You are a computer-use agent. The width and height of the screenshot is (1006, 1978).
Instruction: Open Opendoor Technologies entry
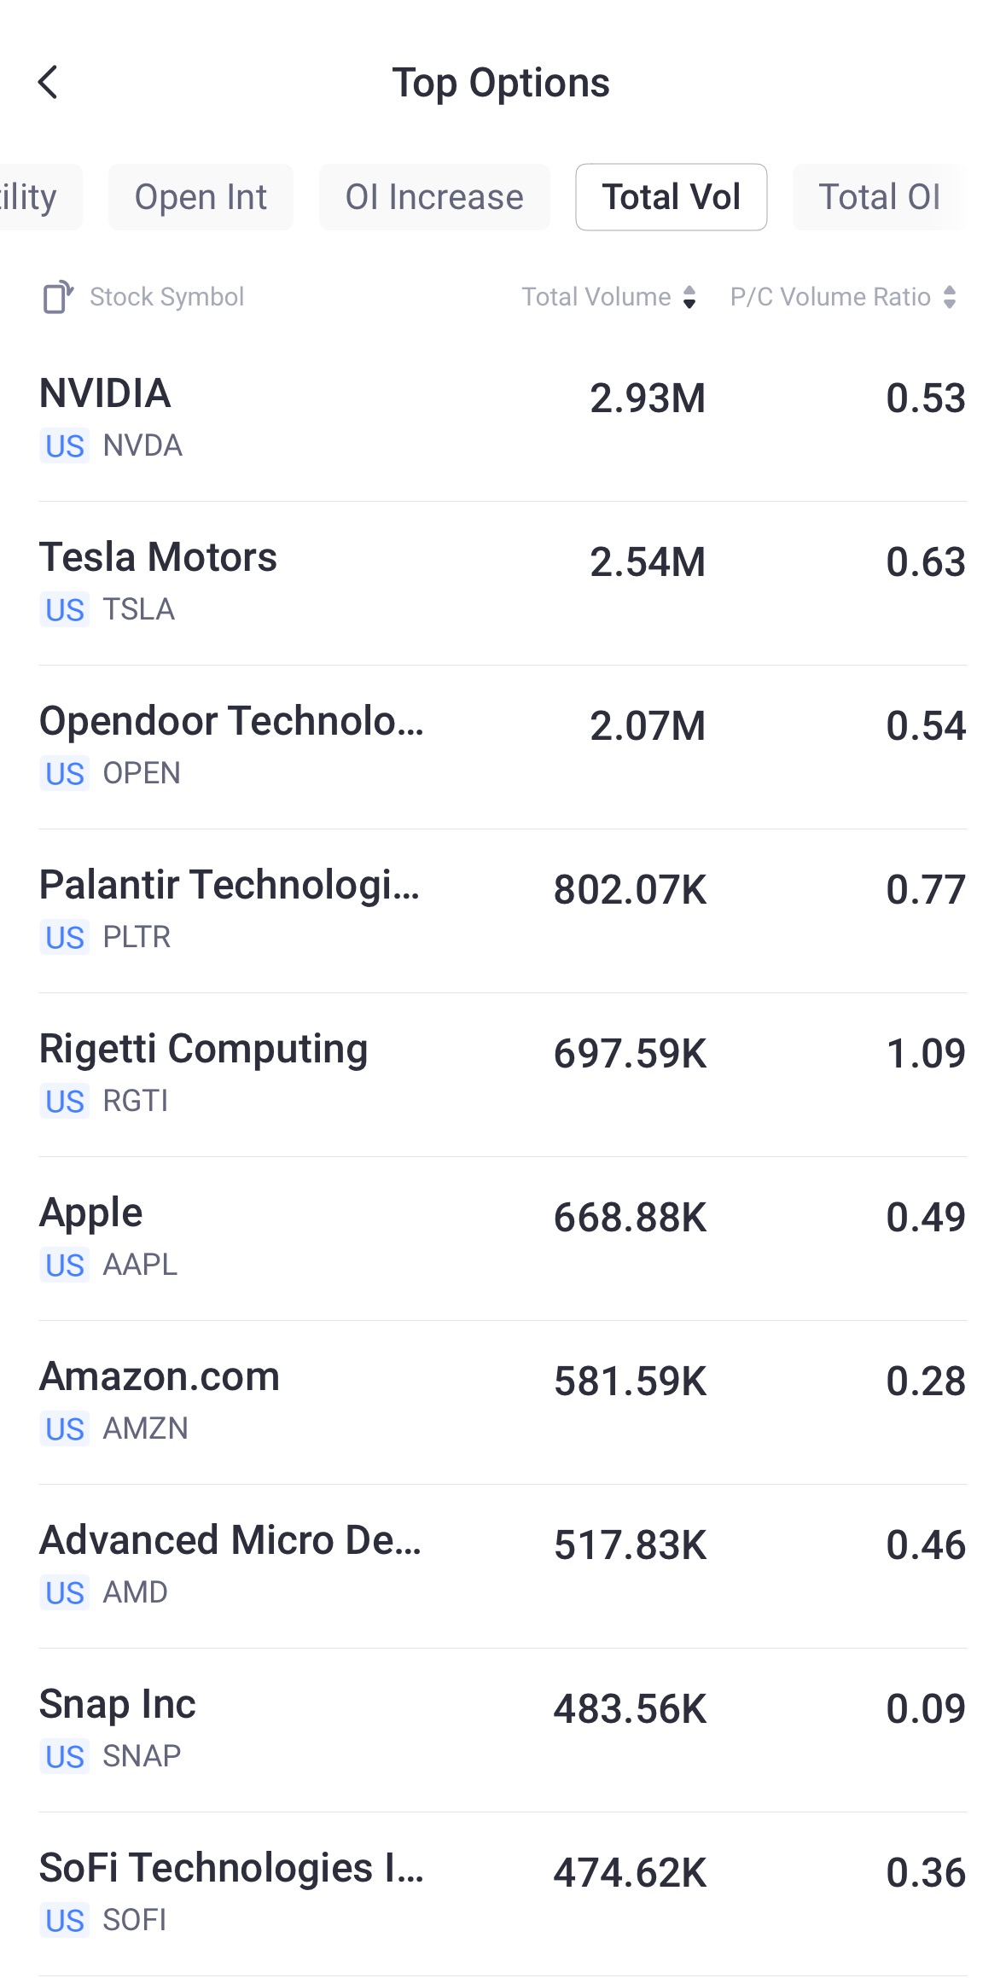coord(503,746)
